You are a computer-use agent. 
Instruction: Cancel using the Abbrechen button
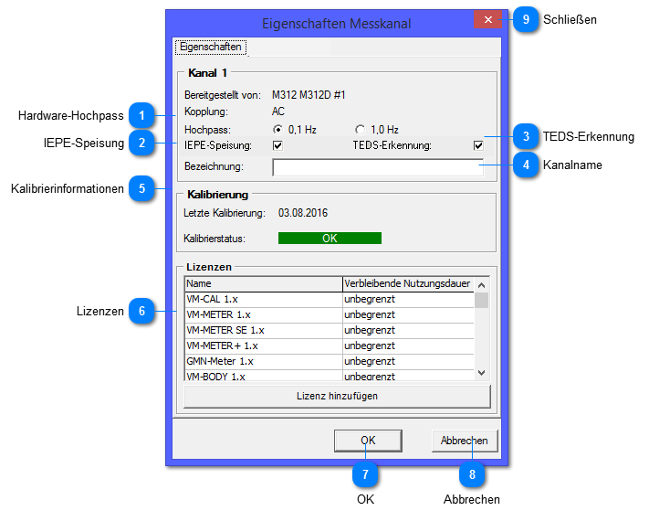(464, 441)
